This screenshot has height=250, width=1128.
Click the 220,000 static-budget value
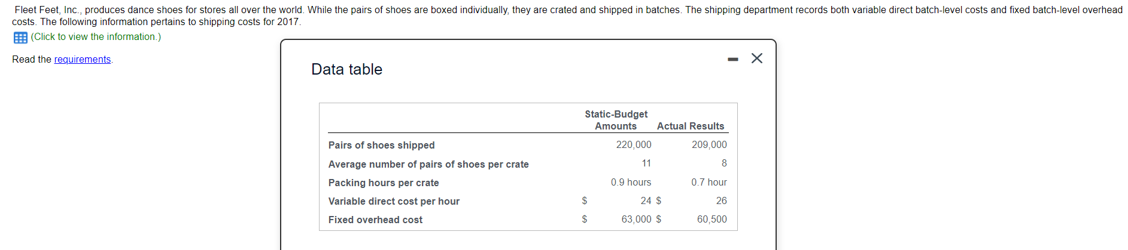pyautogui.click(x=633, y=145)
